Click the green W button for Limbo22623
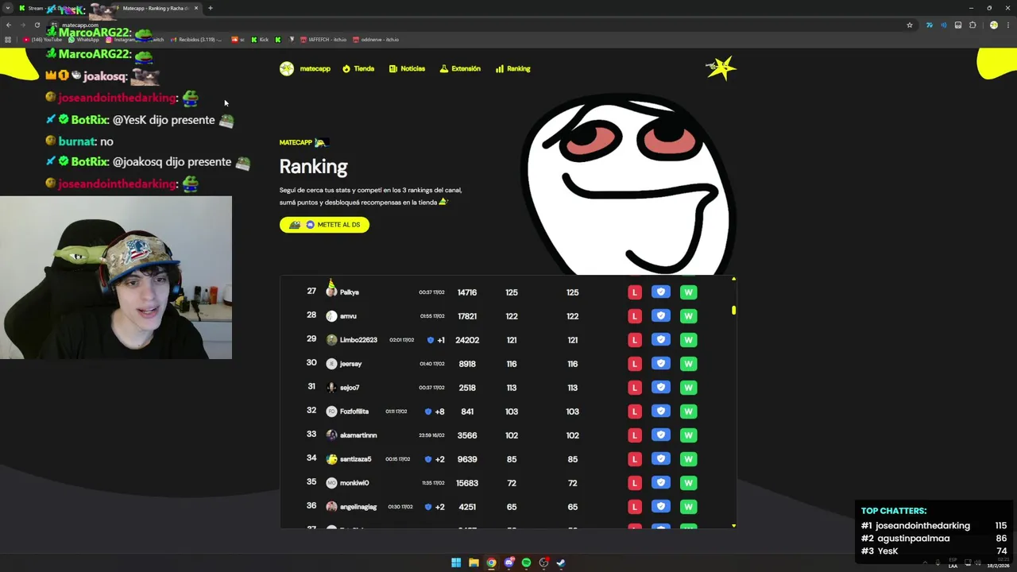The image size is (1017, 572). [x=688, y=340]
